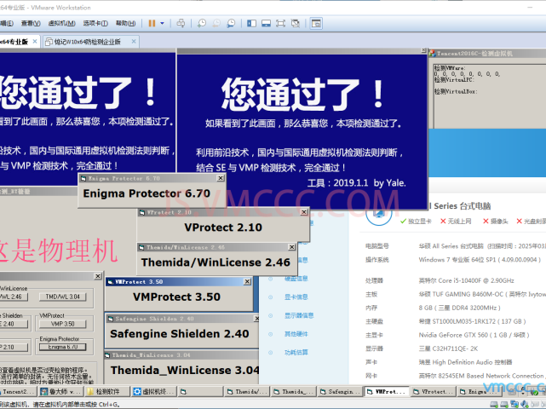Click the VMware pause virtual machine icon

point(151,23)
